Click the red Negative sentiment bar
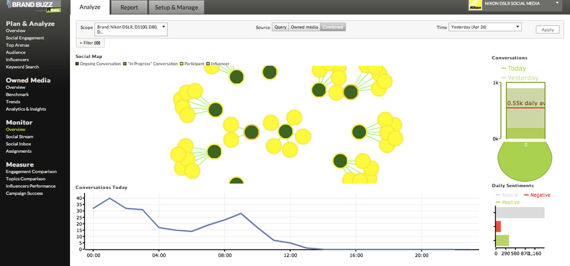The width and height of the screenshot is (570, 266). (x=498, y=226)
